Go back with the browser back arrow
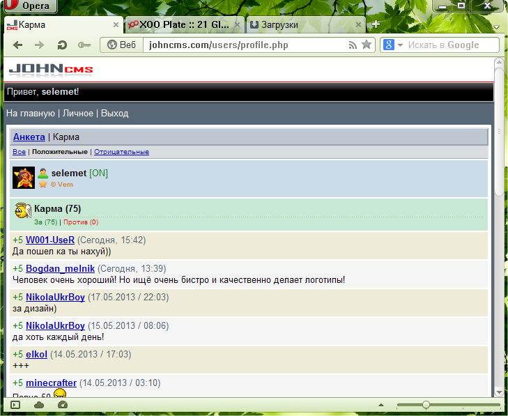 [x=18, y=45]
